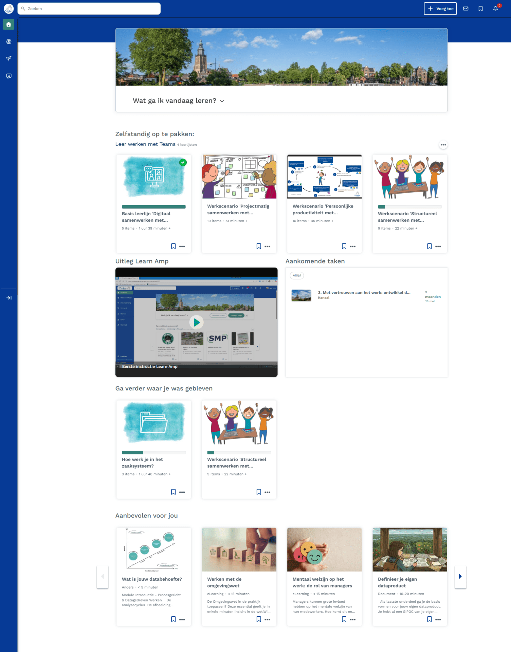Open the Home dashboard icon in sidebar
This screenshot has height=652, width=511.
click(x=8, y=24)
